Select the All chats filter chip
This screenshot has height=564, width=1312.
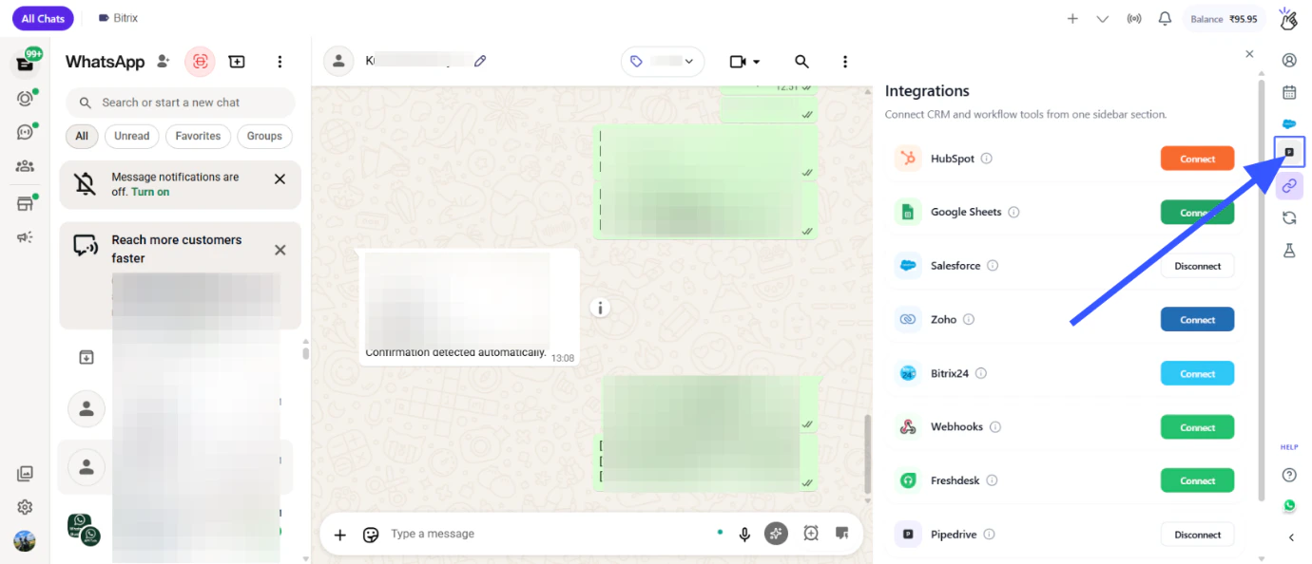click(x=82, y=136)
